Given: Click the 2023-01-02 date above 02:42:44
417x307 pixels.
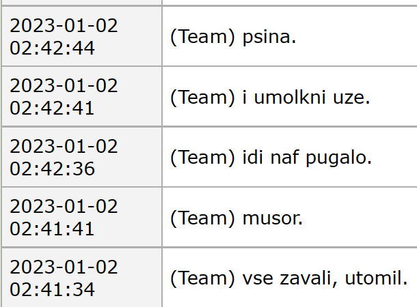Looking at the screenshot, I should coord(64,27).
